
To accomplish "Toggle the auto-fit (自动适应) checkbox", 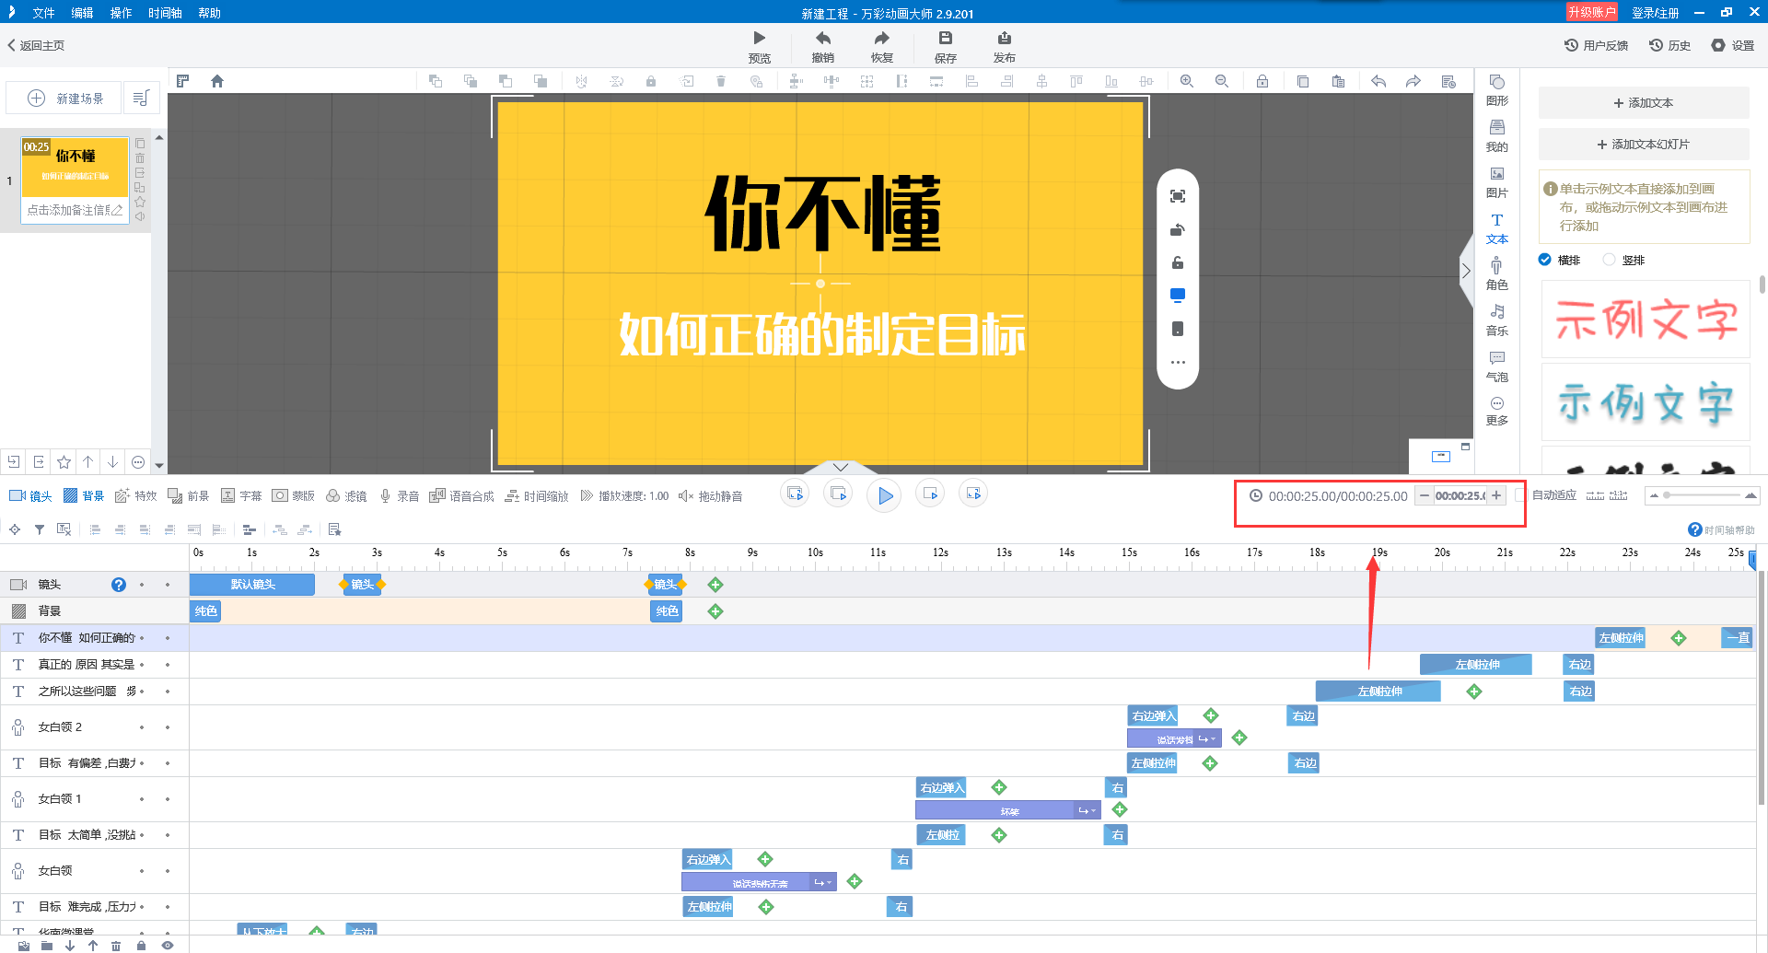I will tap(1520, 495).
